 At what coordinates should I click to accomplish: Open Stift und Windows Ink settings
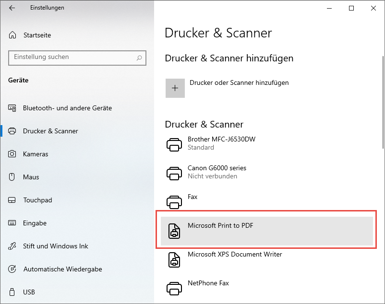pos(56,246)
